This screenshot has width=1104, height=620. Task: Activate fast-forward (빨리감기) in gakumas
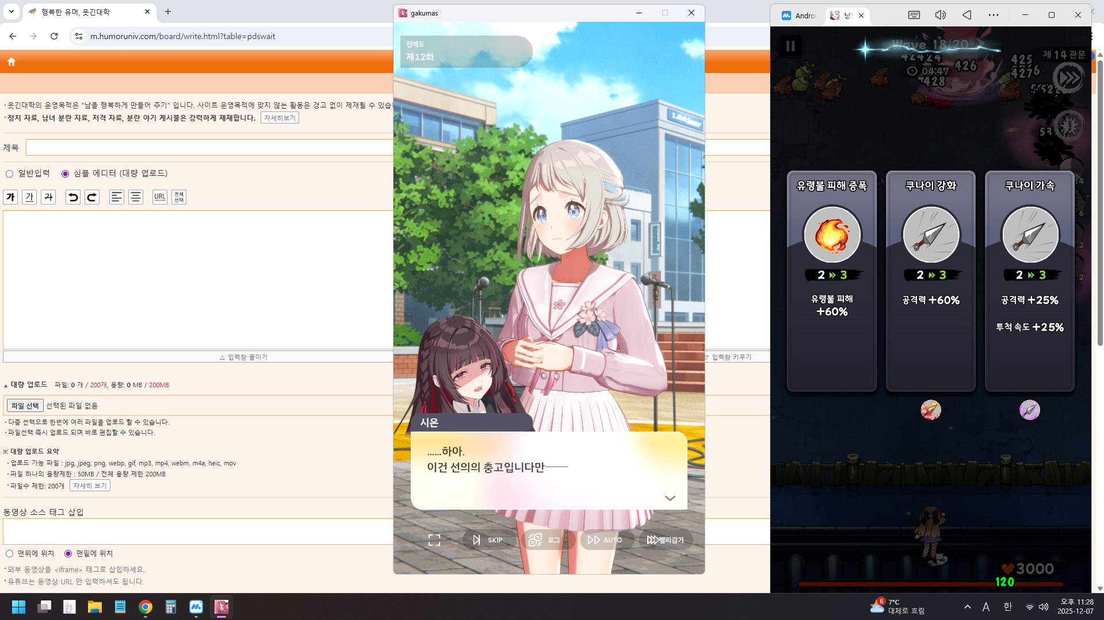pos(665,540)
